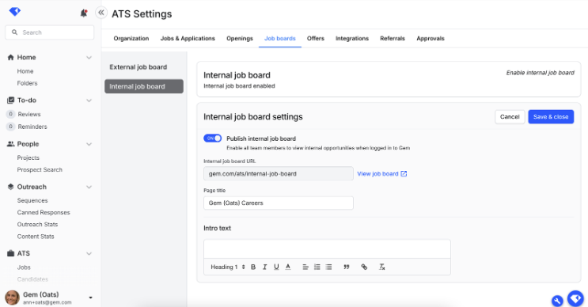Screen dimensions: 588x307
Task: Insert numbered list in Intro text
Action: (x=317, y=267)
